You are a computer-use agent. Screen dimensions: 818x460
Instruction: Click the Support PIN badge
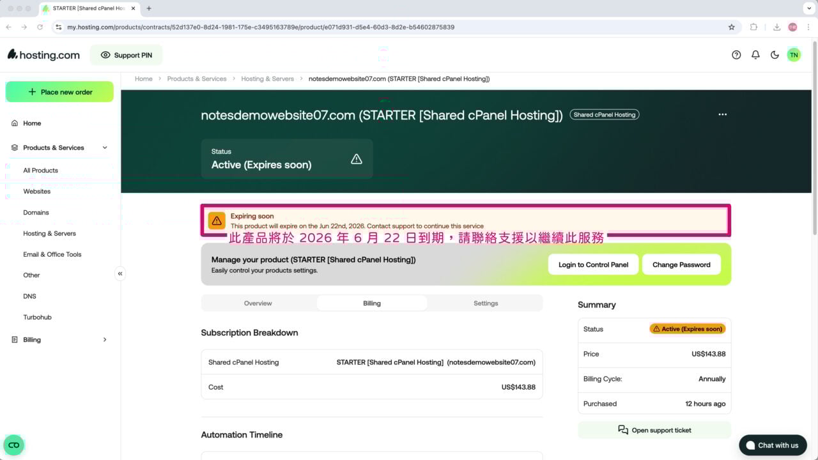pyautogui.click(x=126, y=55)
